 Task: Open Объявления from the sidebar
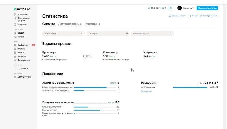23,14
